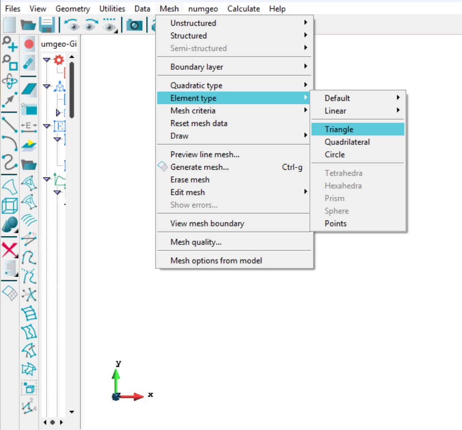Click the tree panel vertical scrollbar thumb
462x430 pixels.
tap(72, 88)
